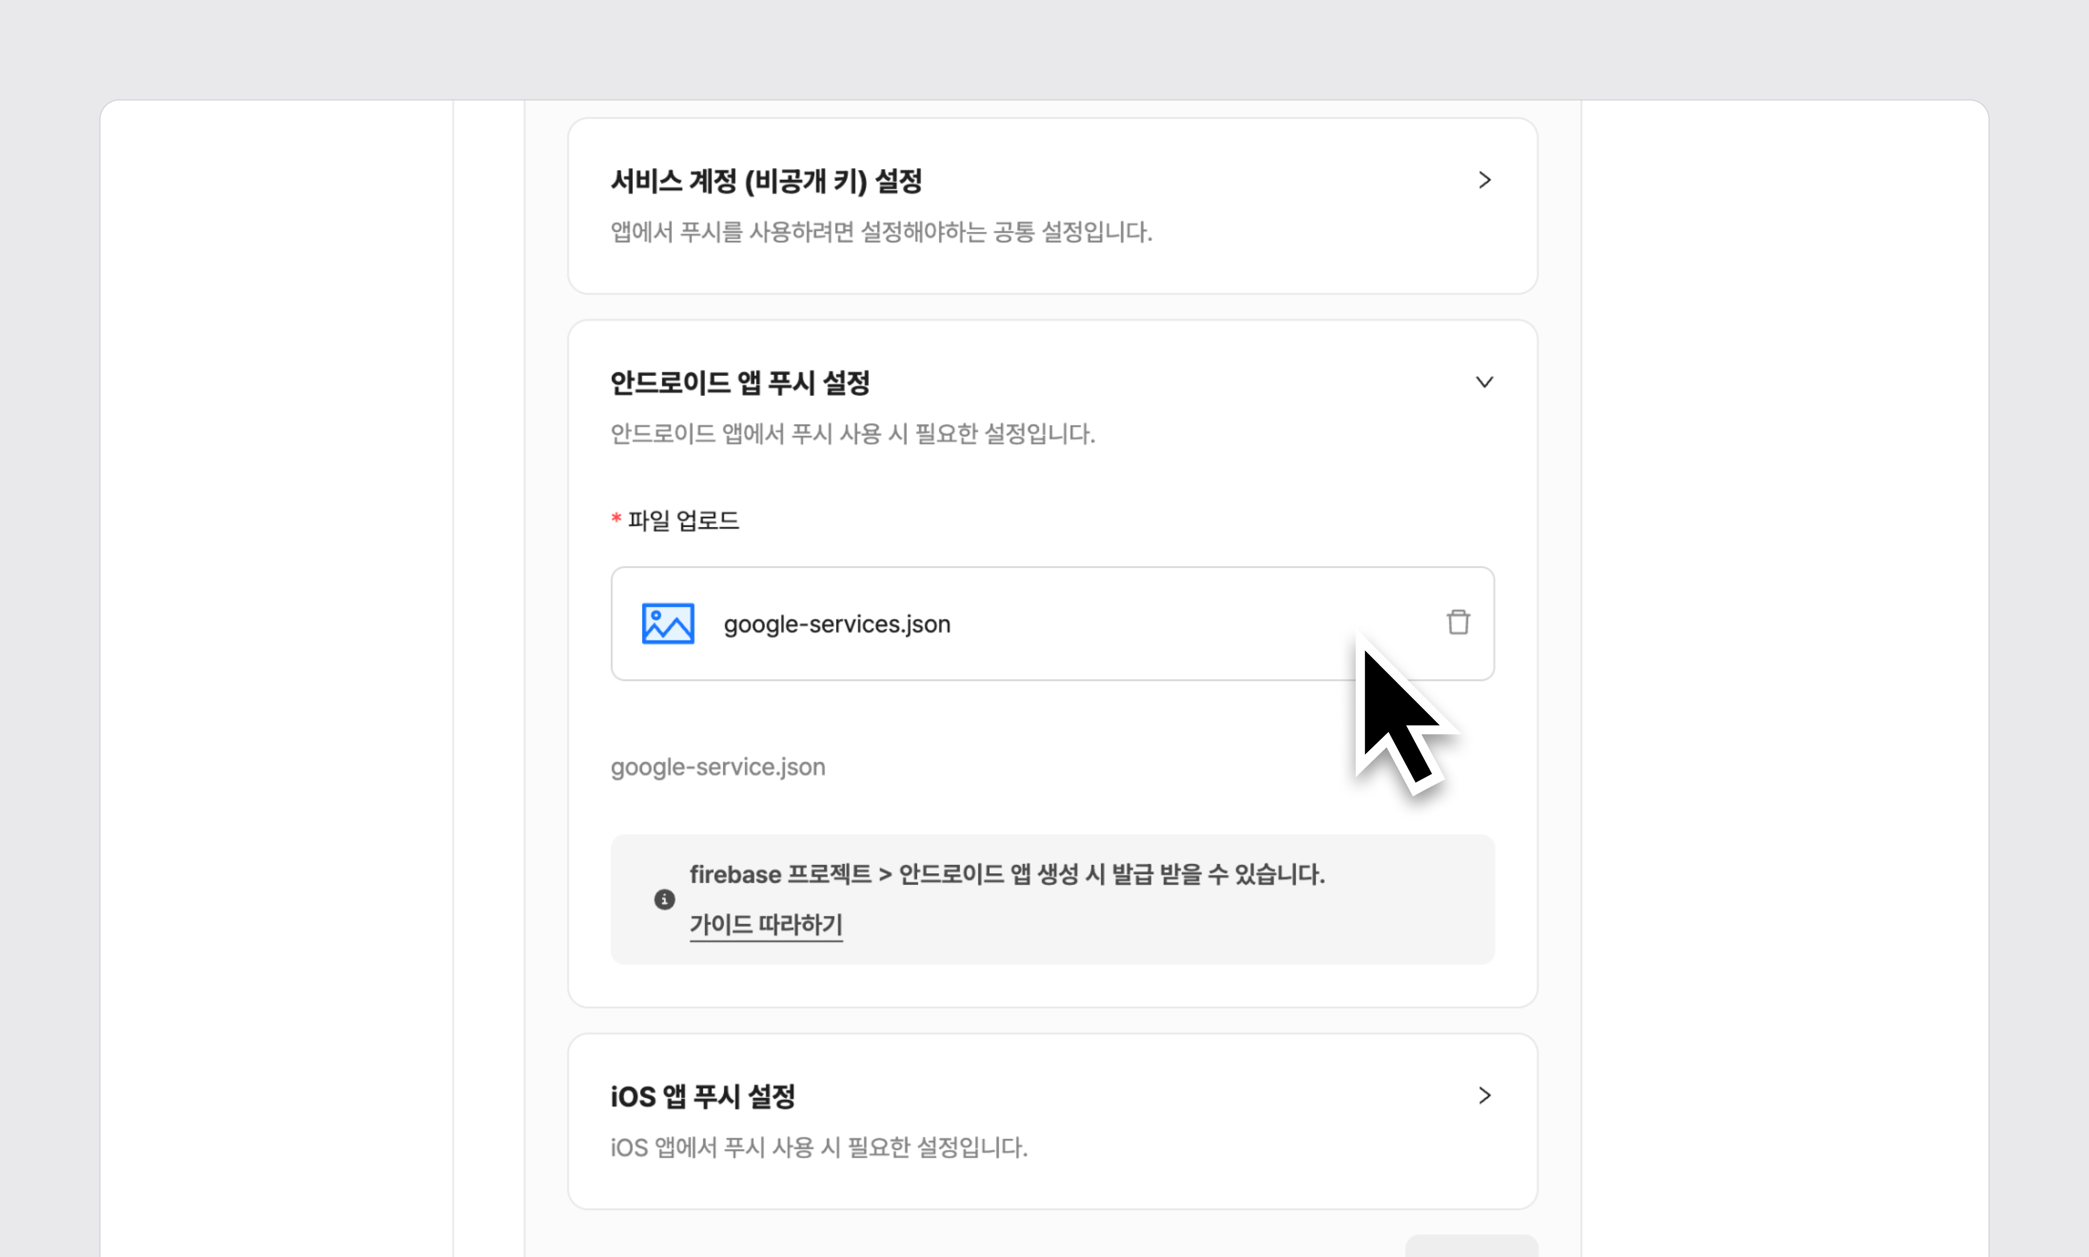The width and height of the screenshot is (2089, 1257).
Task: Collapse the 안드로이드 앱 푸시 설정 chevron
Action: pyautogui.click(x=1484, y=382)
